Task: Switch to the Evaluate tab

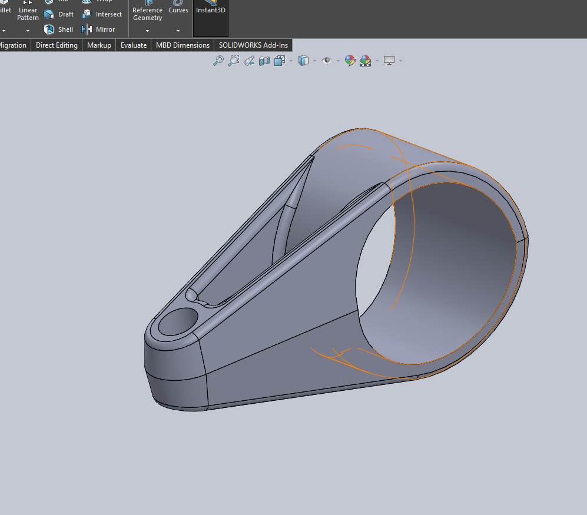Action: pos(133,45)
